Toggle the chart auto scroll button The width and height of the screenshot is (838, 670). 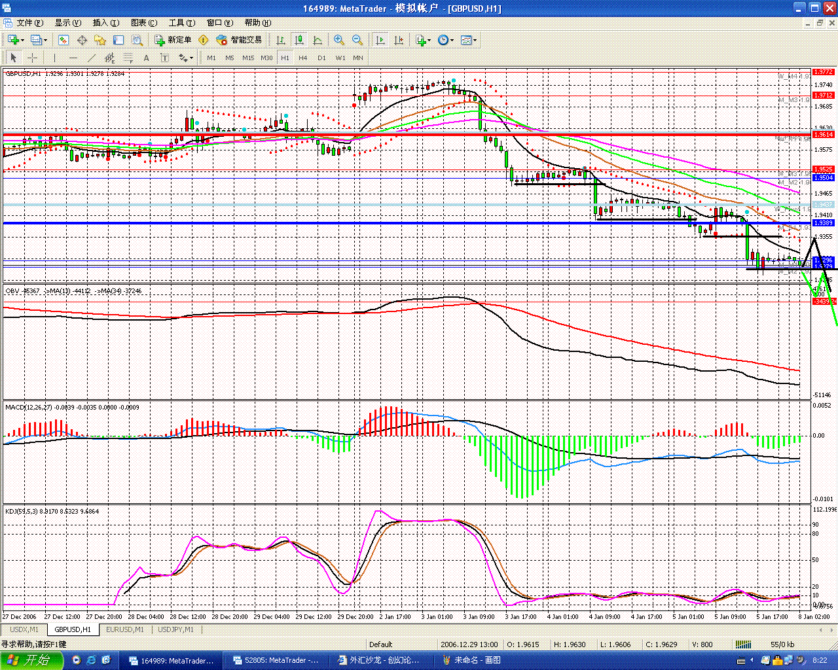click(380, 40)
